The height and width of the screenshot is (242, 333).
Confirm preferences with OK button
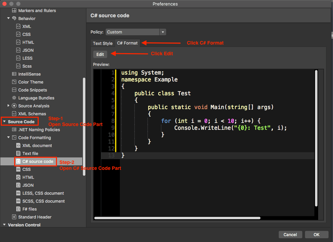[316, 234]
